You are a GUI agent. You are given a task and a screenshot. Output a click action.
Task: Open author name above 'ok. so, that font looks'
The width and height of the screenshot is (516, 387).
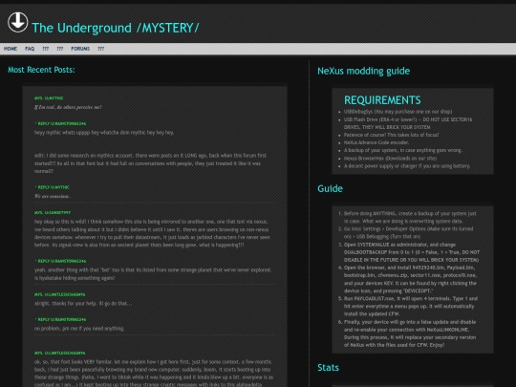[x=59, y=354]
